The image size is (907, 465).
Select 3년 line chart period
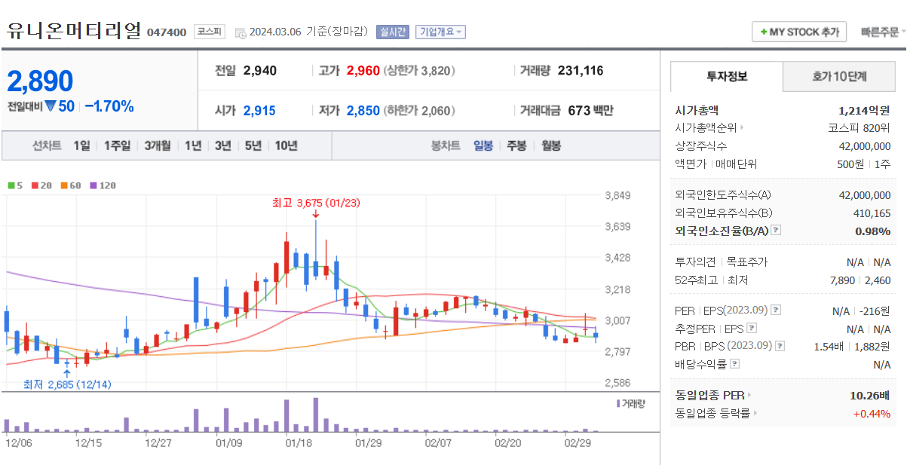pos(222,146)
